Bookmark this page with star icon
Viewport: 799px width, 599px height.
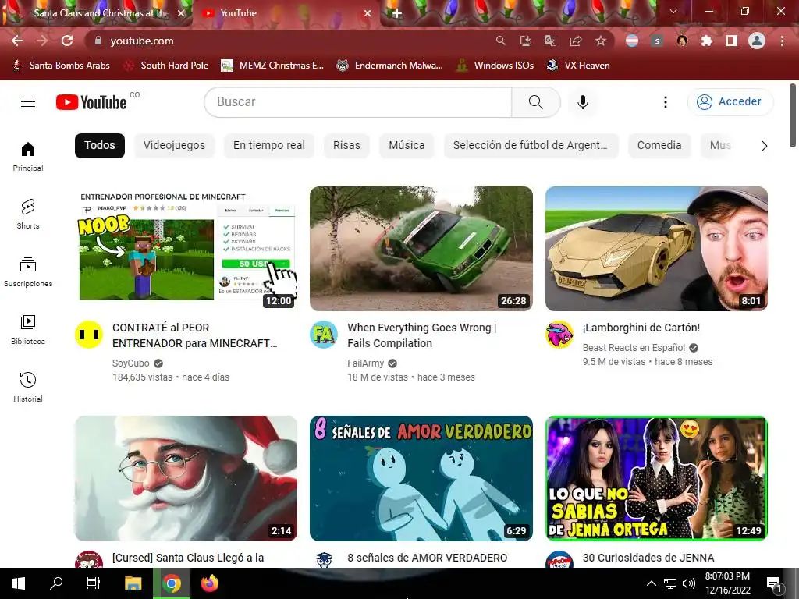point(601,41)
